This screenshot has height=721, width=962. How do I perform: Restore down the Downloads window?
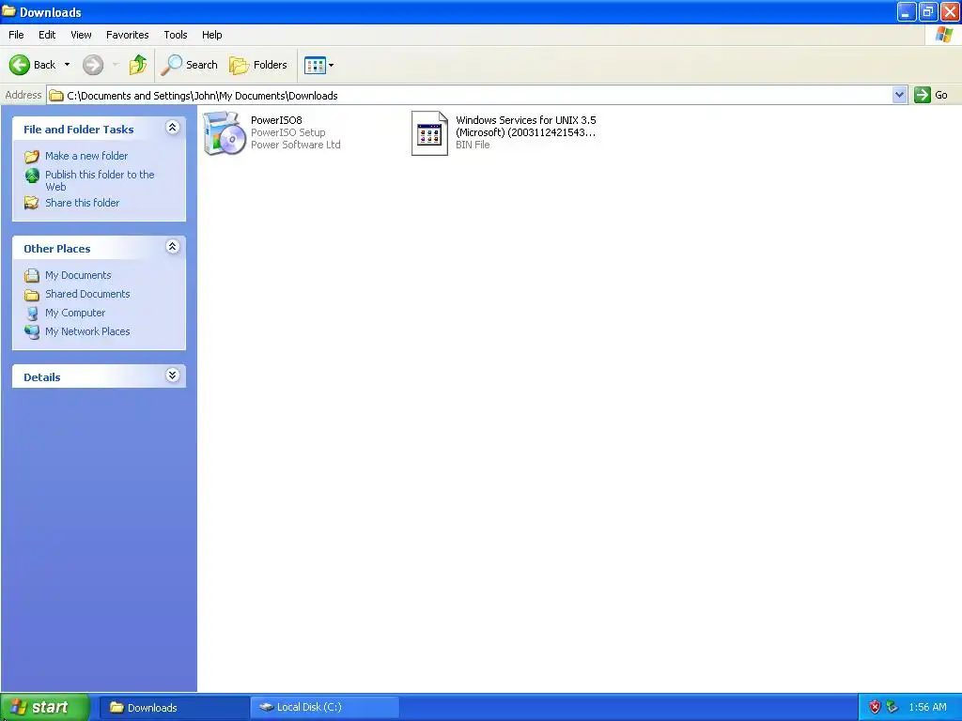[928, 11]
